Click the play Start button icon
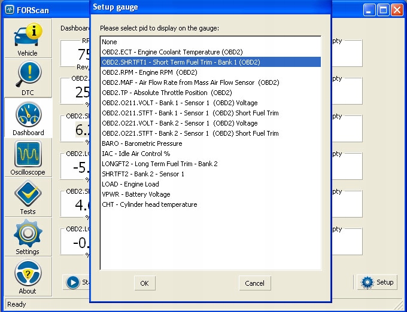This screenshot has height=312, width=407. pos(73,283)
